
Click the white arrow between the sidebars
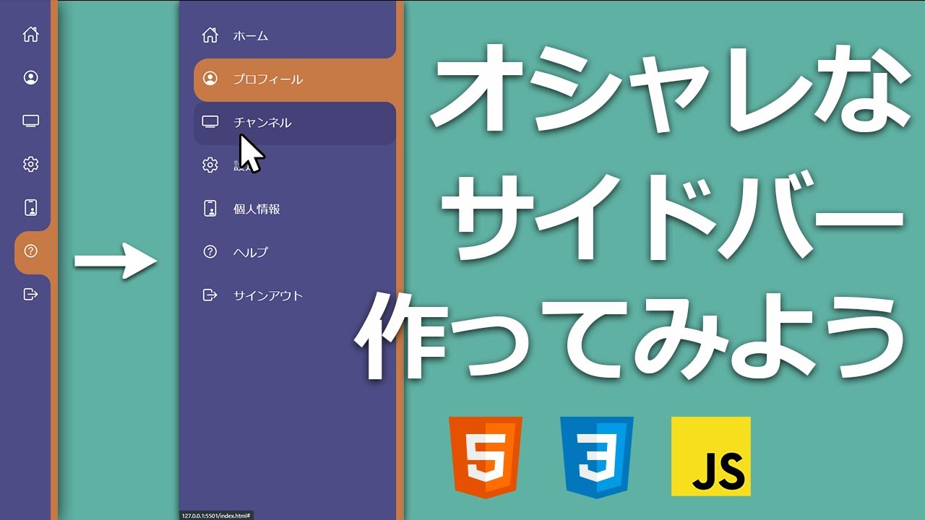tap(116, 260)
